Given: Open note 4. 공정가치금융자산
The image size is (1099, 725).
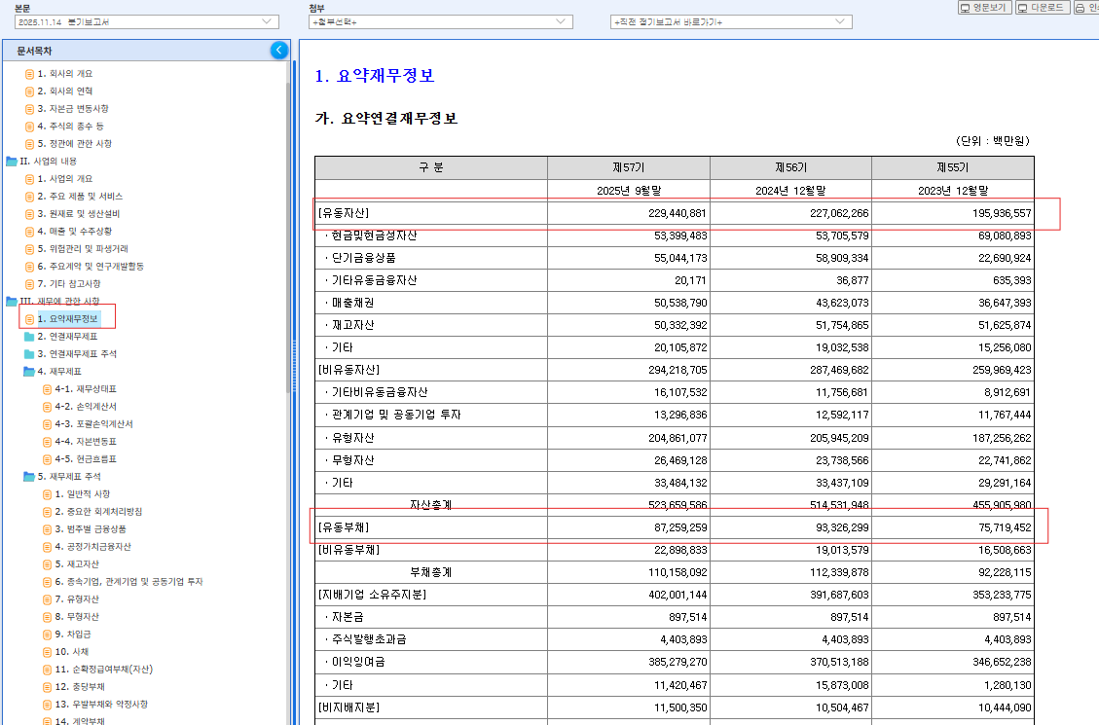Looking at the screenshot, I should [92, 546].
